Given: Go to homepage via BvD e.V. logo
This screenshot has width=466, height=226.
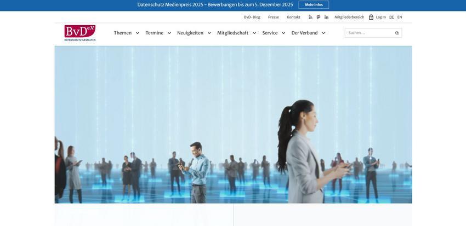Looking at the screenshot, I should [x=80, y=33].
